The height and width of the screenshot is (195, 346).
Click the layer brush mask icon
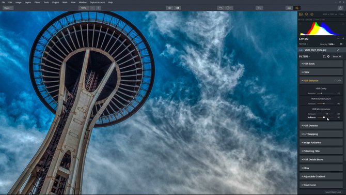click(x=338, y=50)
